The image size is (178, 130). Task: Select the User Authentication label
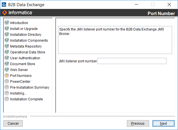(25, 58)
